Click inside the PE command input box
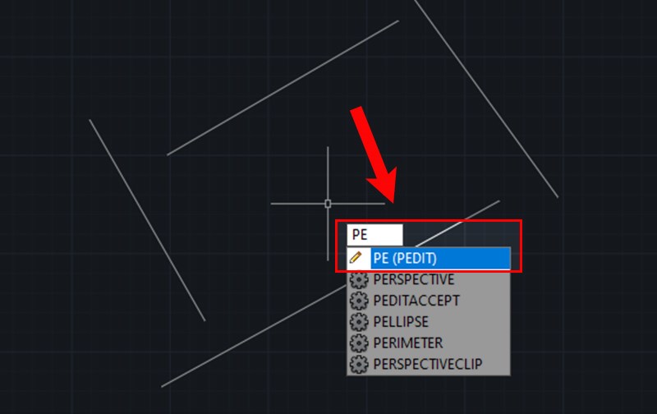 [374, 235]
